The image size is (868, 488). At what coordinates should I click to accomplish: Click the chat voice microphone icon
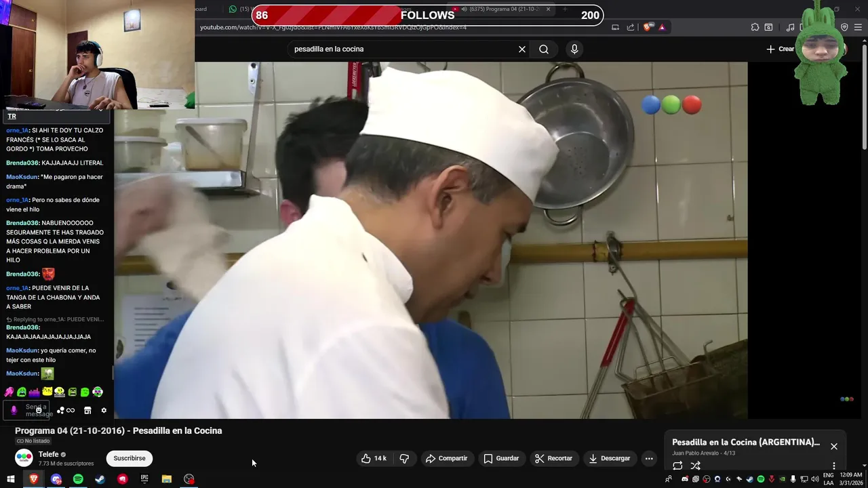[x=14, y=411]
